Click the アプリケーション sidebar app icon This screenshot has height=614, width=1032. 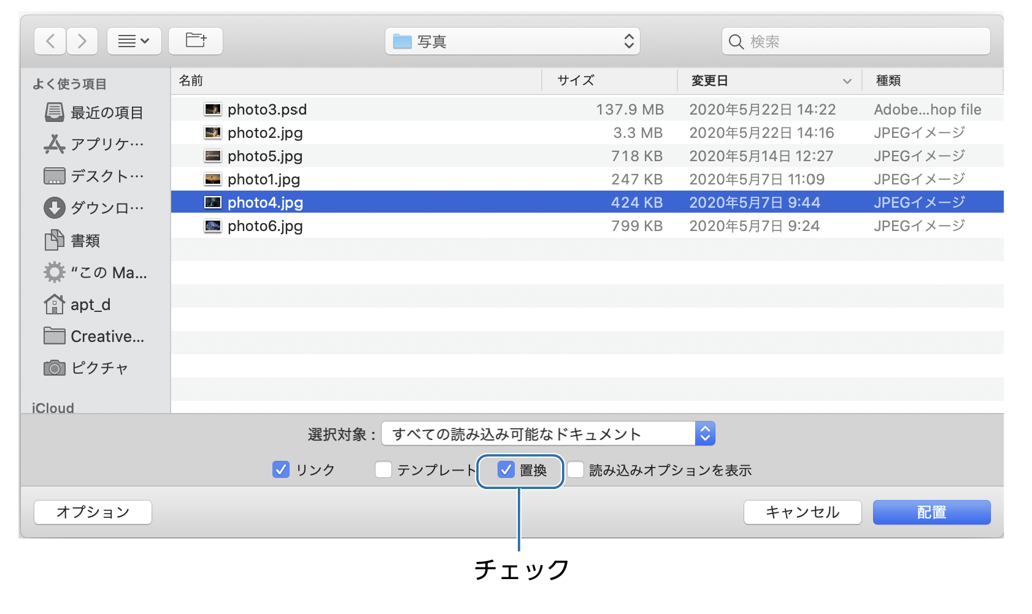point(55,144)
